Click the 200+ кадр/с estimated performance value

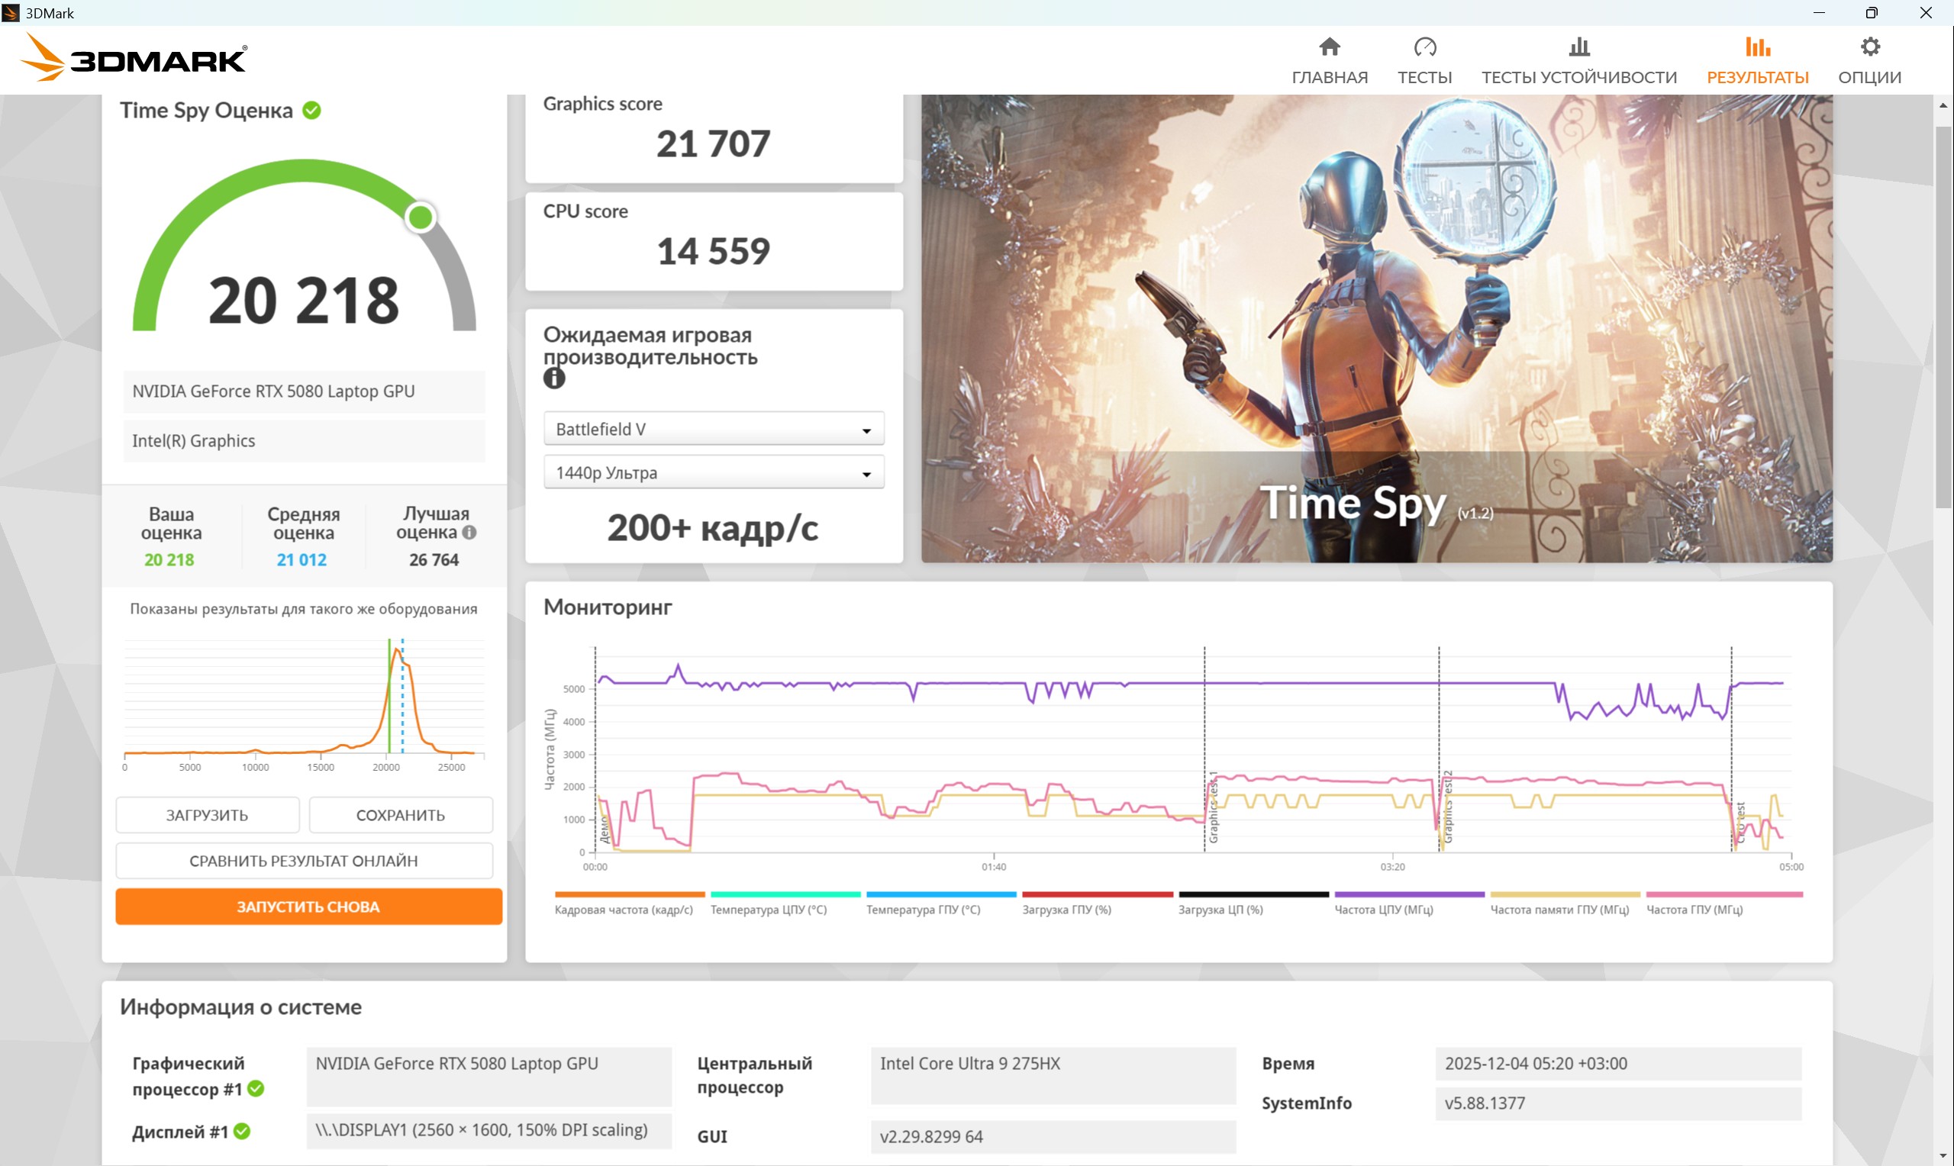tap(713, 528)
